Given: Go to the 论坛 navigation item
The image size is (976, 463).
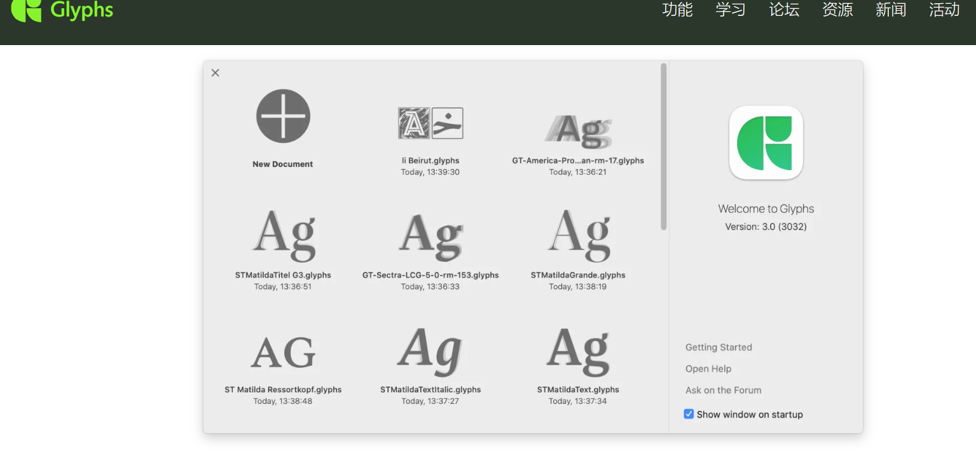Looking at the screenshot, I should click(784, 10).
